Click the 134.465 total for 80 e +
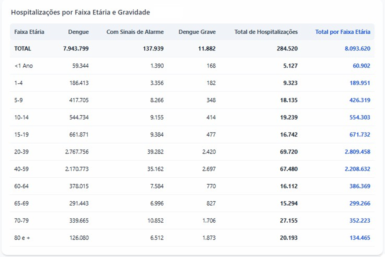 coord(359,238)
